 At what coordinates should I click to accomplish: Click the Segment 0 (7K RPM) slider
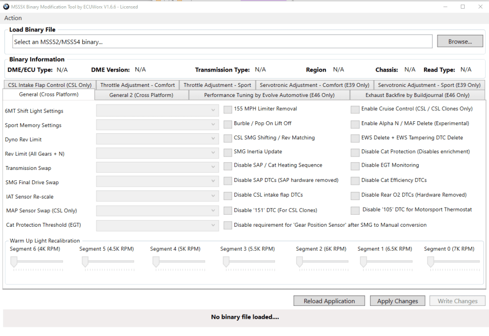[429, 262]
